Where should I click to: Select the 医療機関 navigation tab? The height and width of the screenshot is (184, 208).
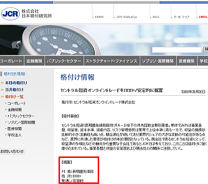click(187, 61)
